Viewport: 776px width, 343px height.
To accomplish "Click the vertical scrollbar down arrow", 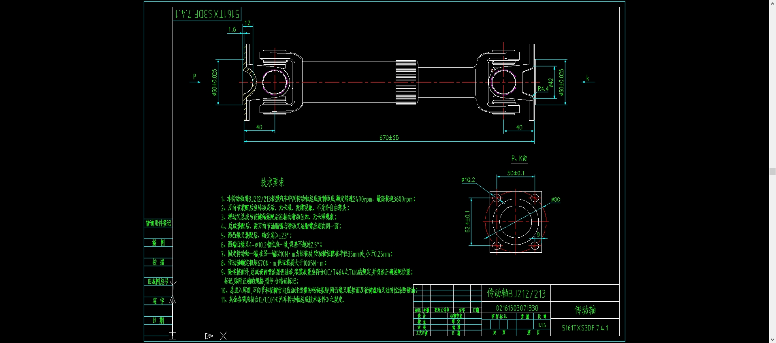I will coord(772,340).
